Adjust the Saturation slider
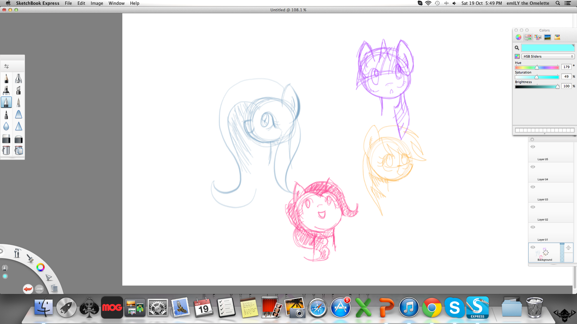The height and width of the screenshot is (324, 577). click(x=537, y=77)
